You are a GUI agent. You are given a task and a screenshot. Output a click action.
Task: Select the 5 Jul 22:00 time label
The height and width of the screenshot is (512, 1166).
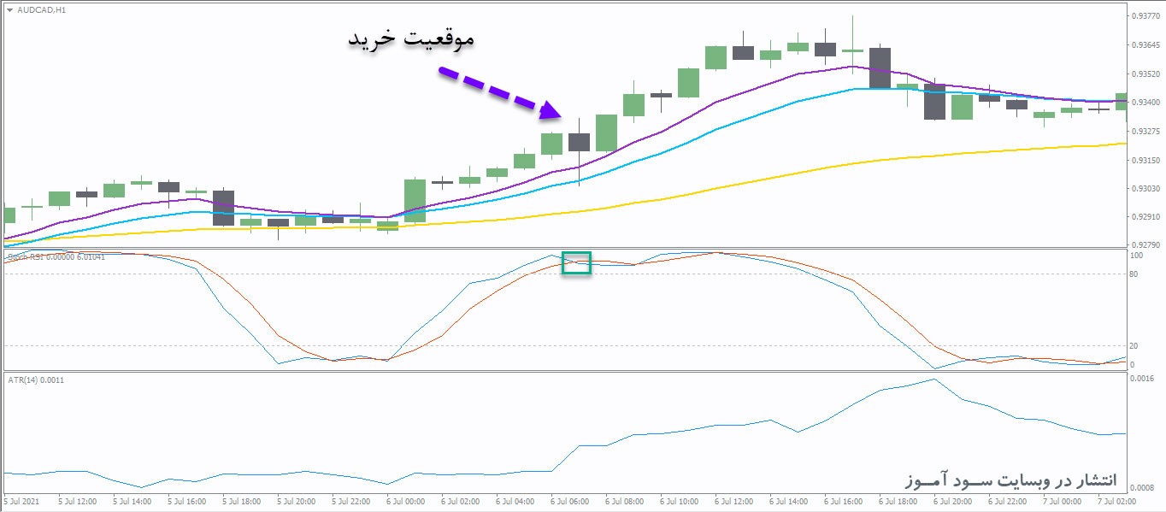tap(350, 501)
